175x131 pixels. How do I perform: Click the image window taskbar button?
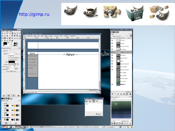click(87, 127)
